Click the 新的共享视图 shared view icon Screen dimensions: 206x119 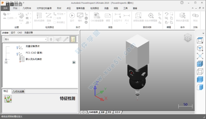tap(182, 16)
